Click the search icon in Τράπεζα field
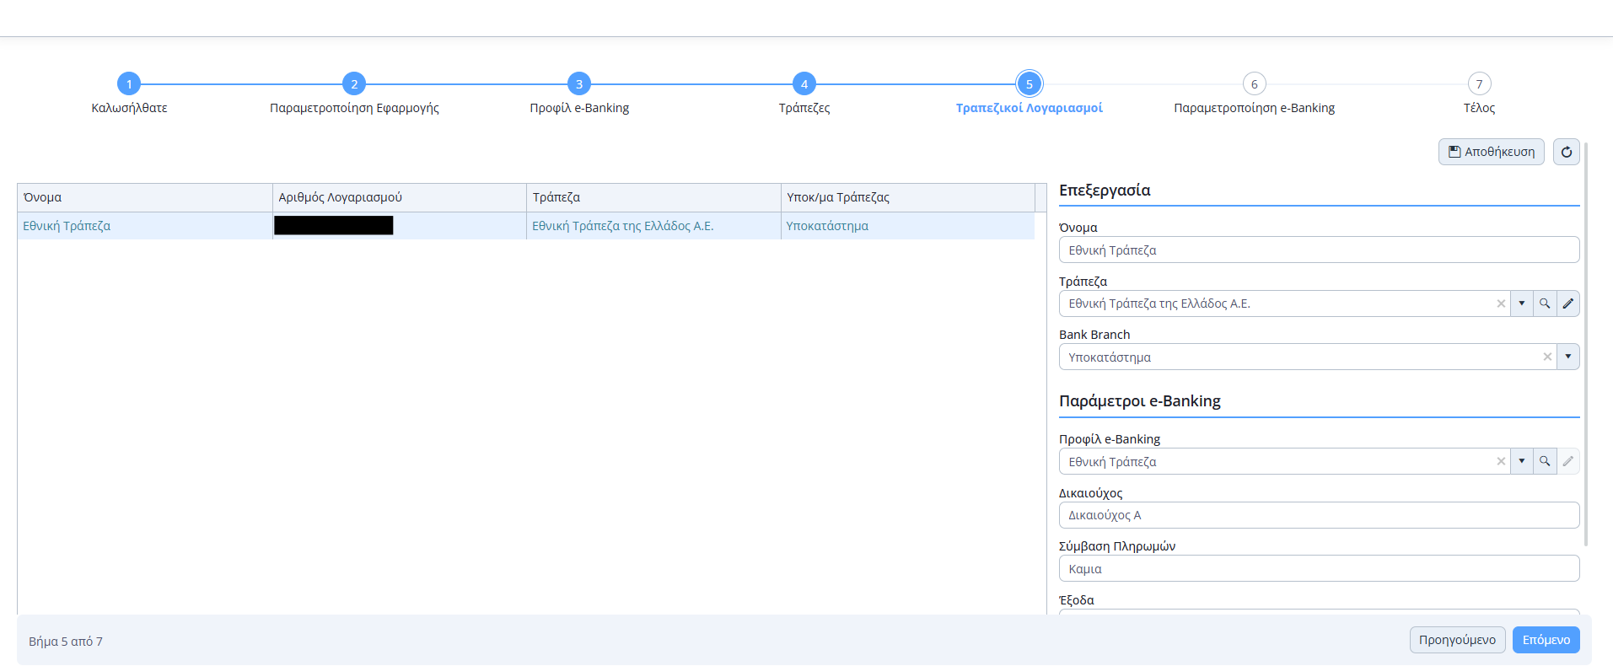This screenshot has height=666, width=1613. (1544, 303)
